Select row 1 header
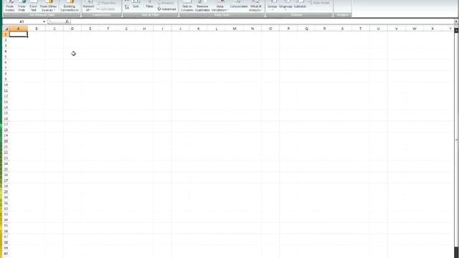This screenshot has height=258, width=459. 6,34
